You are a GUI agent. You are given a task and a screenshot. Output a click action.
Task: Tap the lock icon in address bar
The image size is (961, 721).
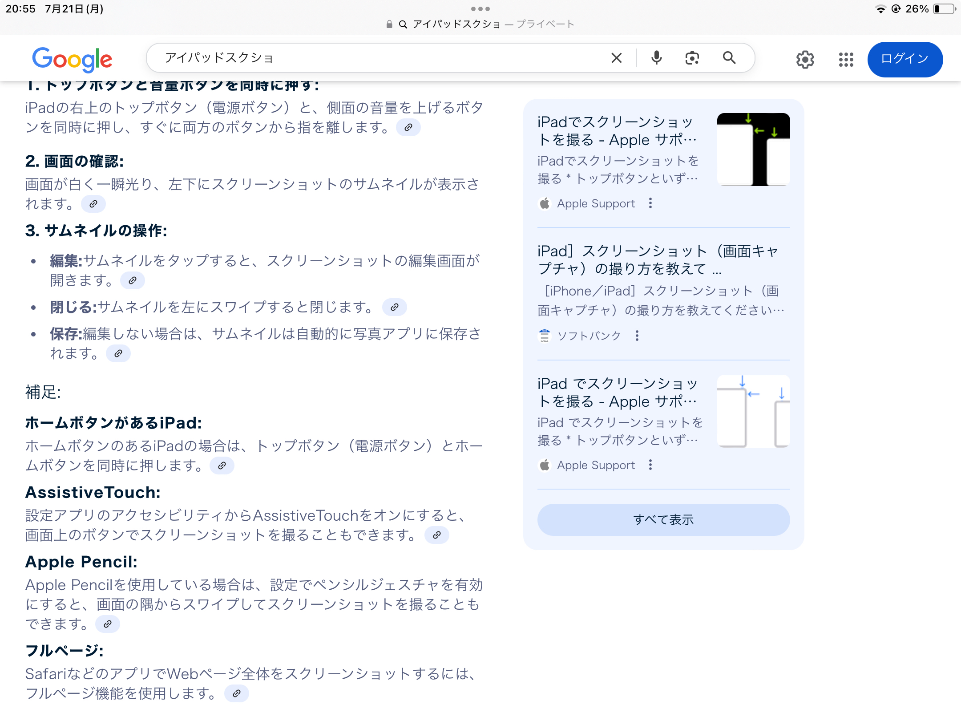389,24
